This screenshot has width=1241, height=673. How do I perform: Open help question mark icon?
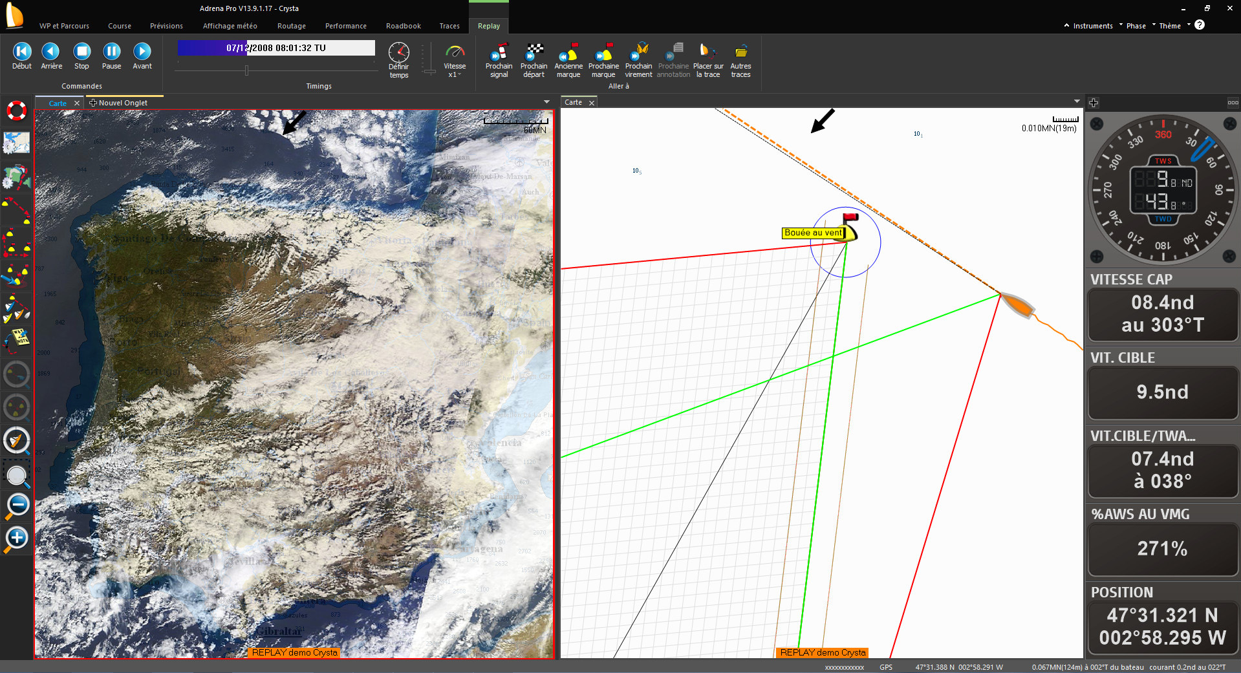pos(1200,25)
